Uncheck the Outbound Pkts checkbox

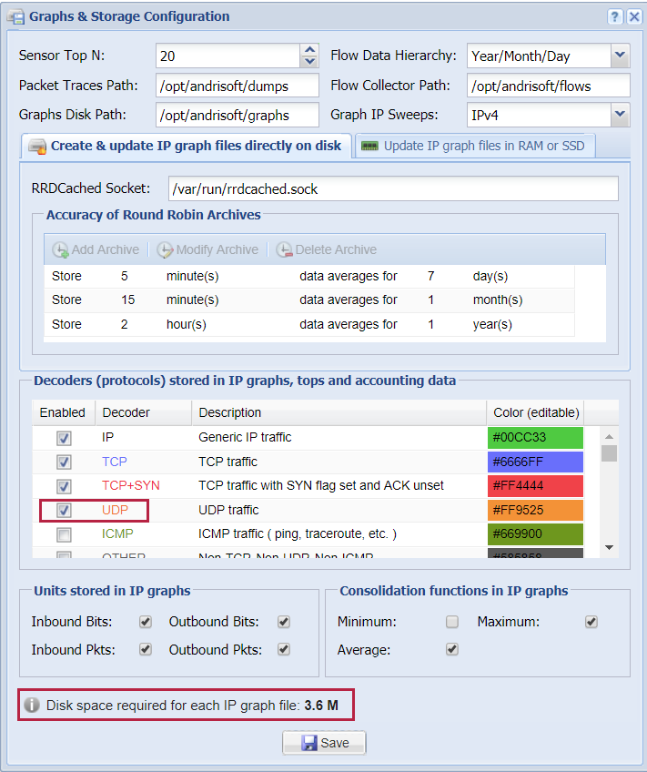[284, 649]
